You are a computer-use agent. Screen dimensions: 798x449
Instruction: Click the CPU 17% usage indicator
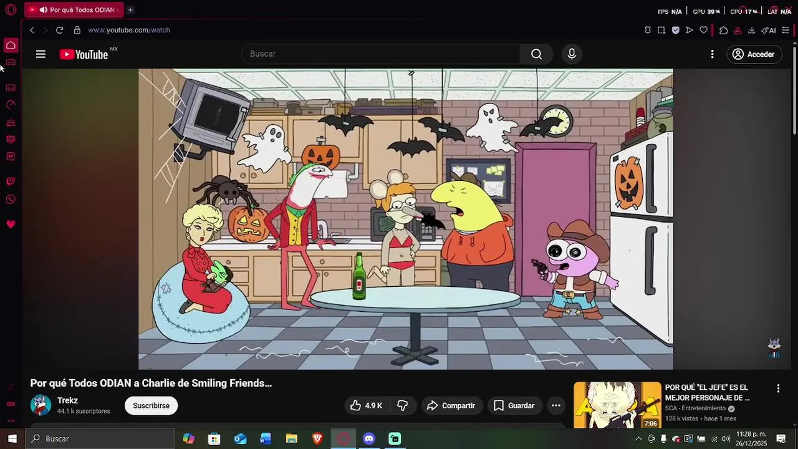(744, 11)
